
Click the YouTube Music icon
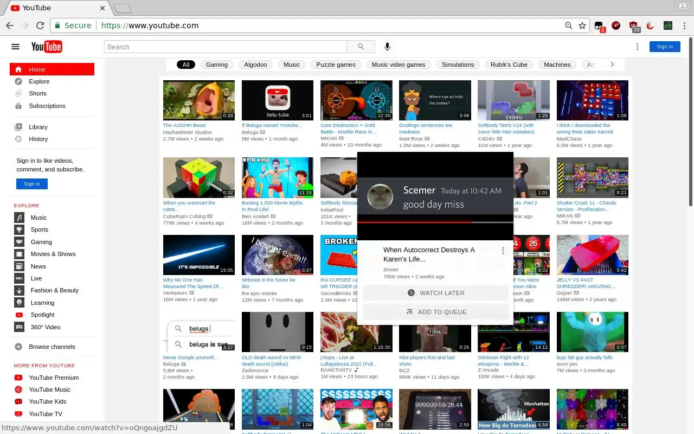[x=18, y=390]
